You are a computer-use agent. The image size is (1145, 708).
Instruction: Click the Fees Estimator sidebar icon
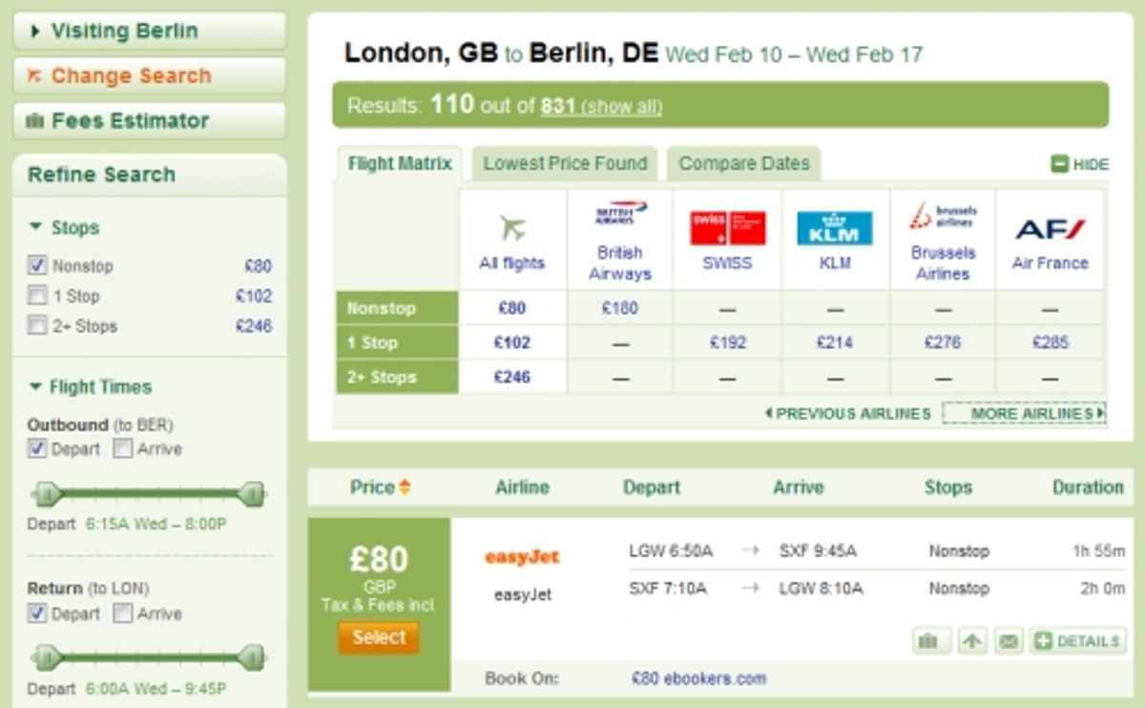tap(35, 121)
